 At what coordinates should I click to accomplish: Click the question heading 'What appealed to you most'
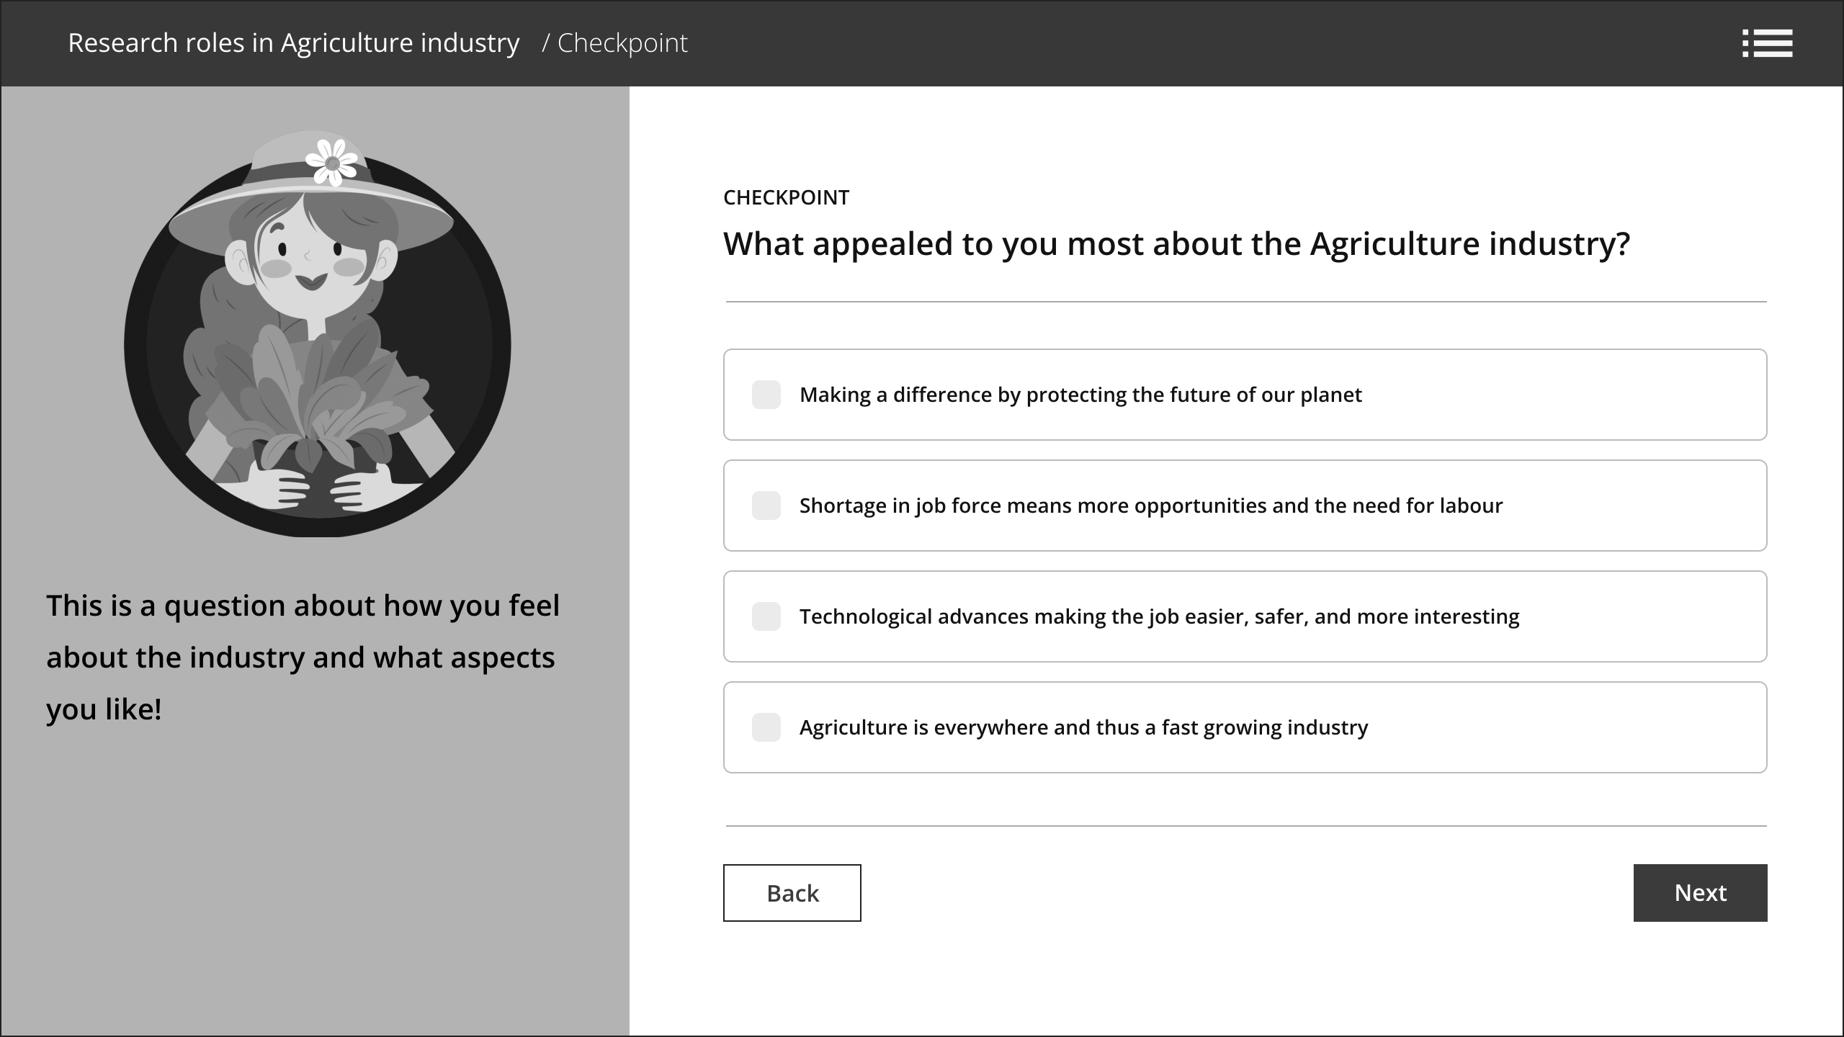click(1176, 243)
